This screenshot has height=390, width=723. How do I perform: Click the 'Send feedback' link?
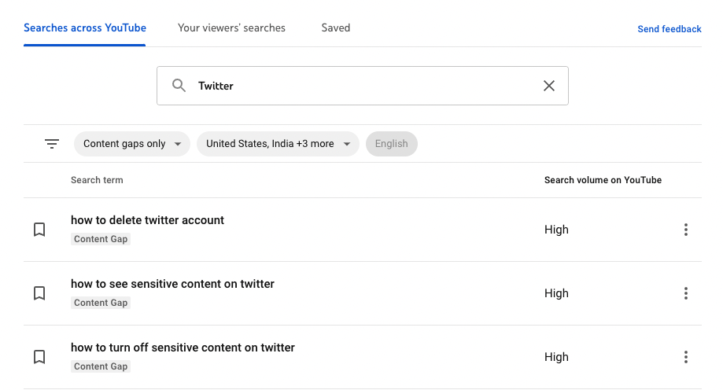(669, 29)
